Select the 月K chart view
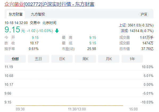The width and height of the screenshot is (159, 112). click(x=109, y=59)
